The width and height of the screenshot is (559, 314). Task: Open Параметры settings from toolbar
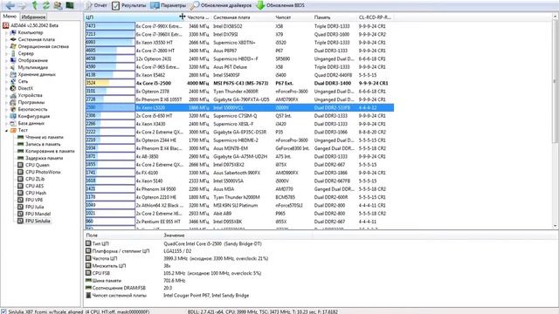tap(168, 5)
